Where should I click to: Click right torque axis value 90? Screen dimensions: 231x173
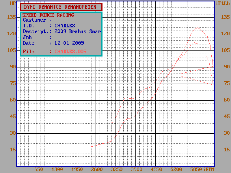click(x=227, y=67)
